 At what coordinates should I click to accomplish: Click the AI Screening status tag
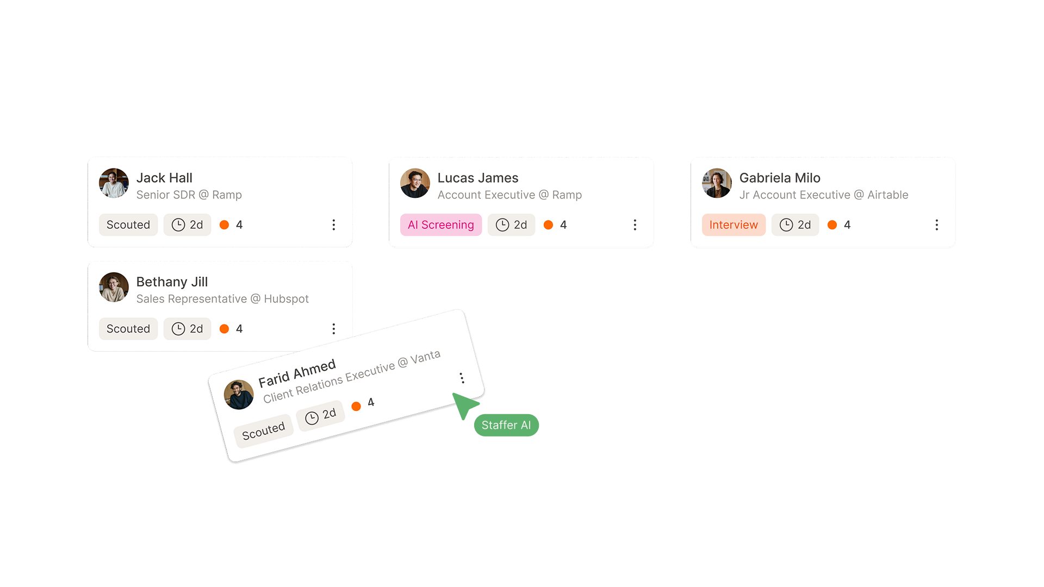[x=441, y=225]
